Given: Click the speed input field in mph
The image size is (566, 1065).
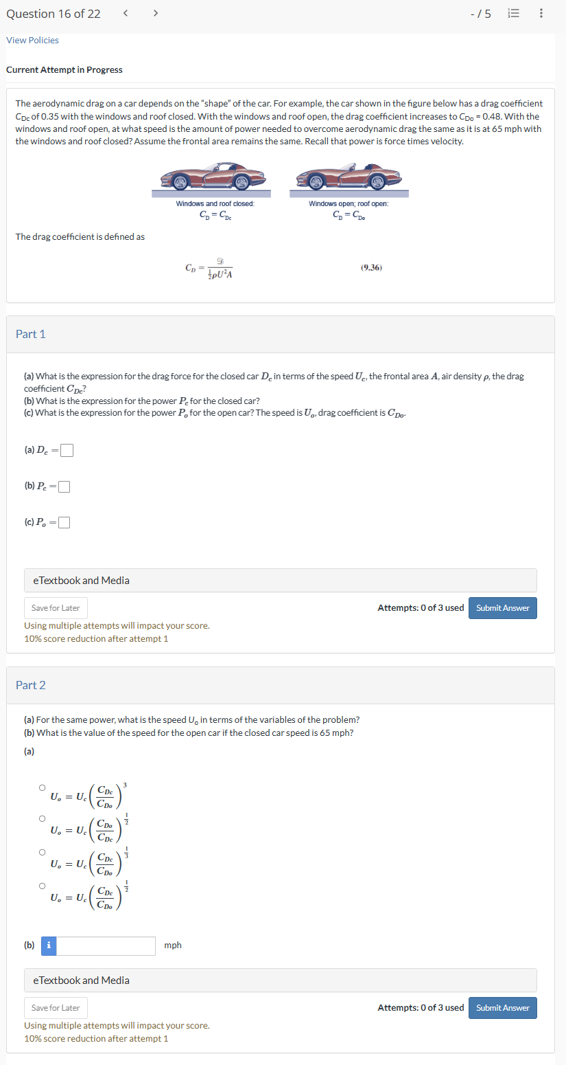Looking at the screenshot, I should click(x=106, y=945).
